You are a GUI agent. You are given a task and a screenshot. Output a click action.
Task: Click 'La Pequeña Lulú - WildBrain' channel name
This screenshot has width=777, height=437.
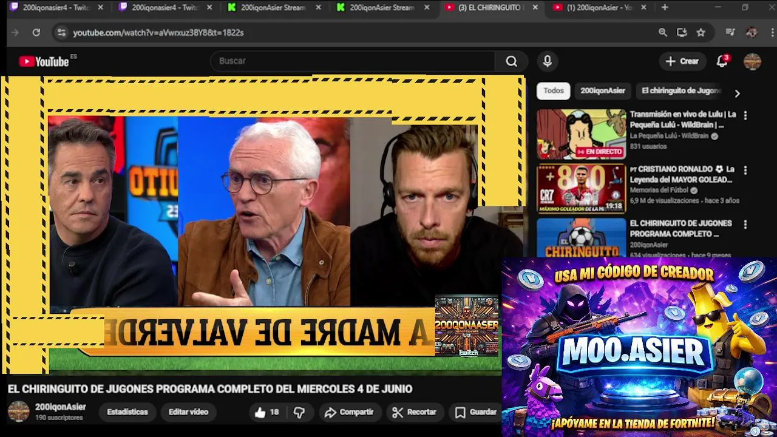point(669,136)
